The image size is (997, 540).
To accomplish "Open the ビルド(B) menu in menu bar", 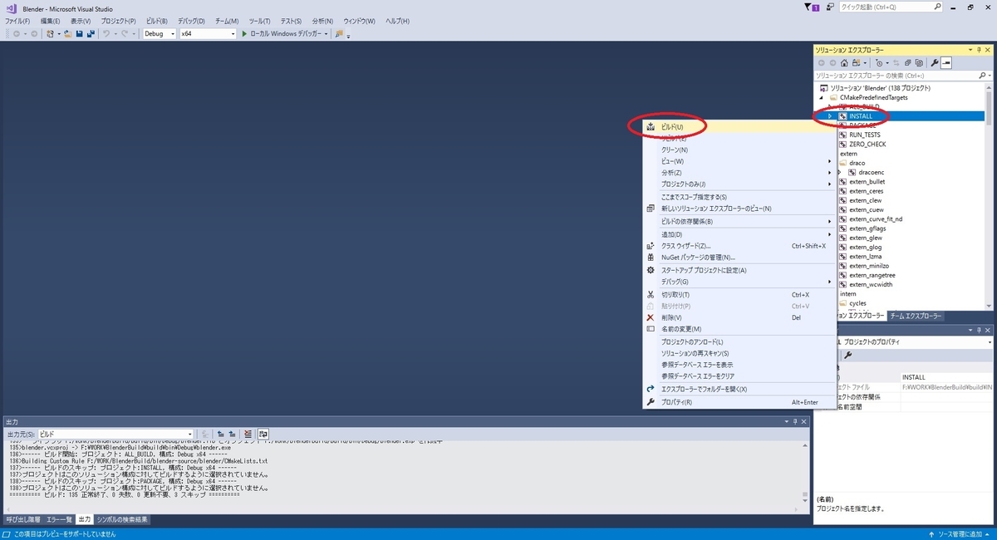I will click(156, 21).
